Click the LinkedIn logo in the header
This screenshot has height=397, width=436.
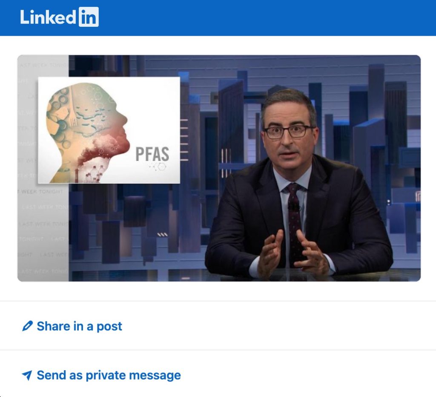point(59,17)
